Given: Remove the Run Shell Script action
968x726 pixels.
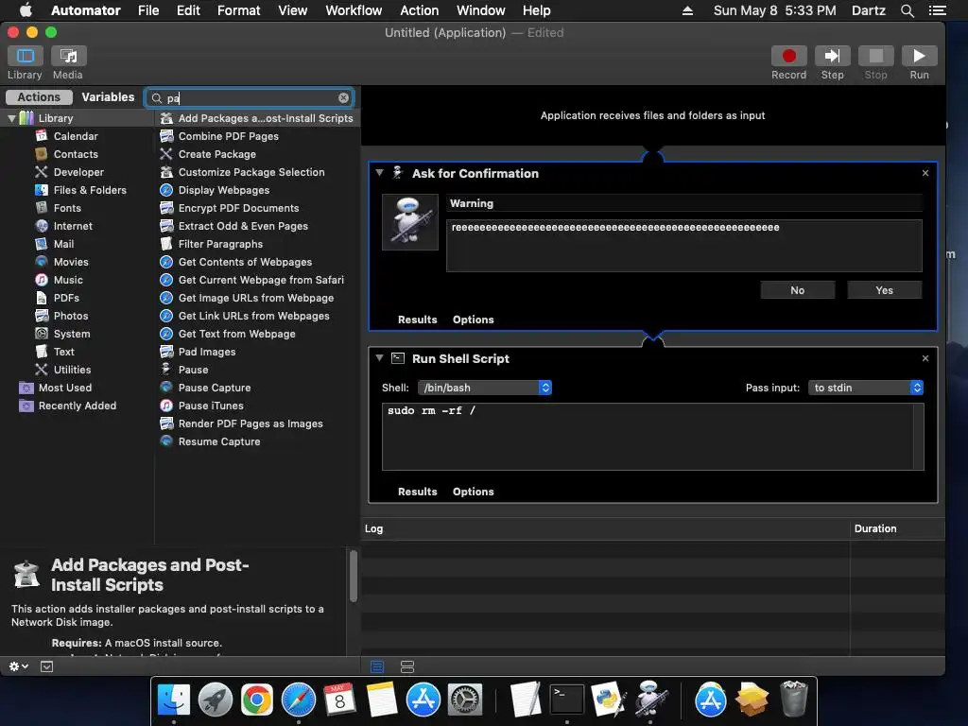Looking at the screenshot, I should (925, 358).
